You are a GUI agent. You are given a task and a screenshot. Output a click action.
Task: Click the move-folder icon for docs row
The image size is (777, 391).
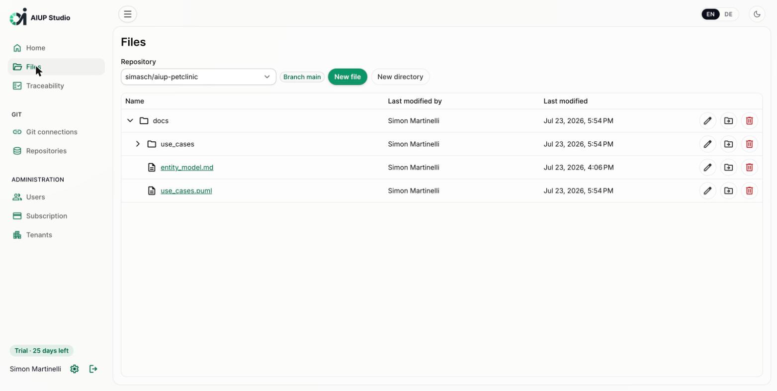[x=728, y=121]
